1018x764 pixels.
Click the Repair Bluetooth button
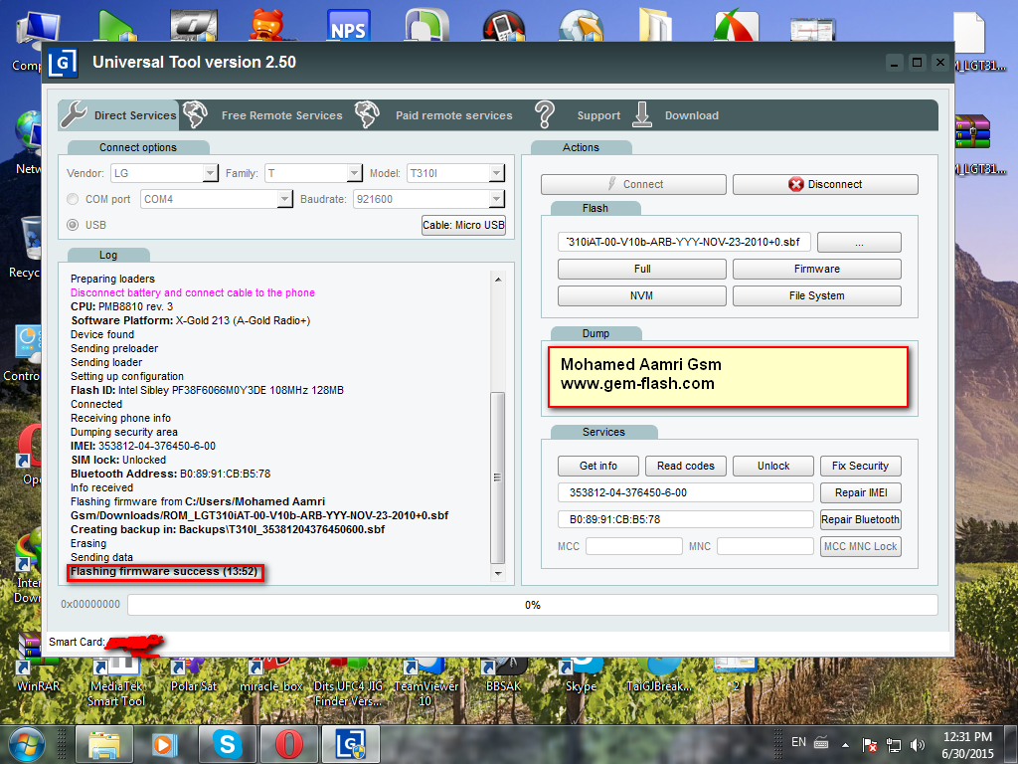(x=860, y=519)
